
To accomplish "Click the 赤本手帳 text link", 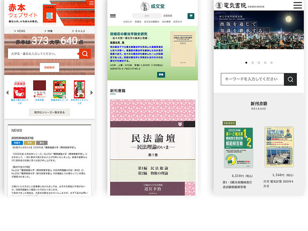I will click(40, 100).
